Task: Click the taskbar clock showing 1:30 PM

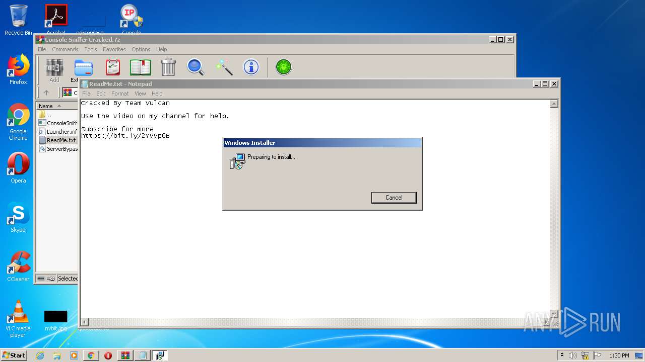Action: [x=619, y=355]
